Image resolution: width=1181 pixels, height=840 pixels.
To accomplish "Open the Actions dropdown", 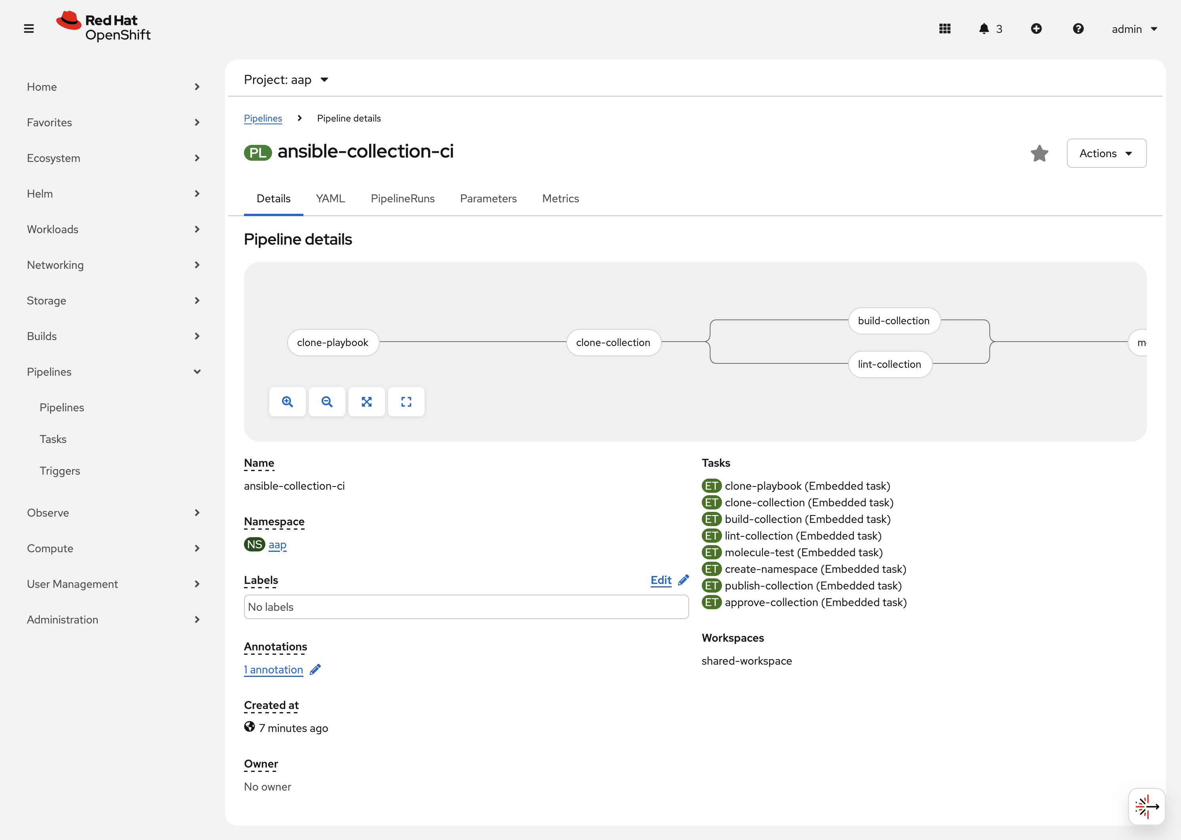I will point(1107,153).
